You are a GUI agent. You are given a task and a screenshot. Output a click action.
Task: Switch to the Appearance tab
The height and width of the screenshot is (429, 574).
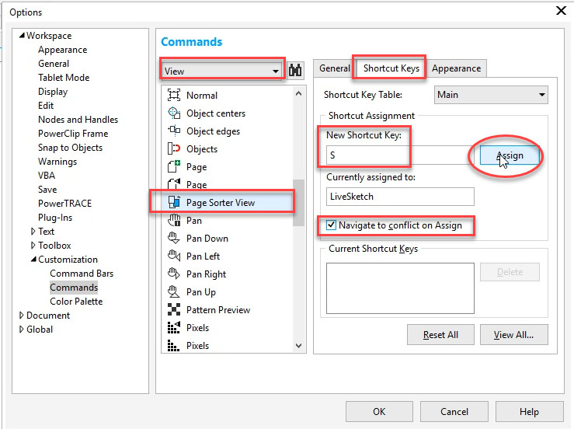456,68
